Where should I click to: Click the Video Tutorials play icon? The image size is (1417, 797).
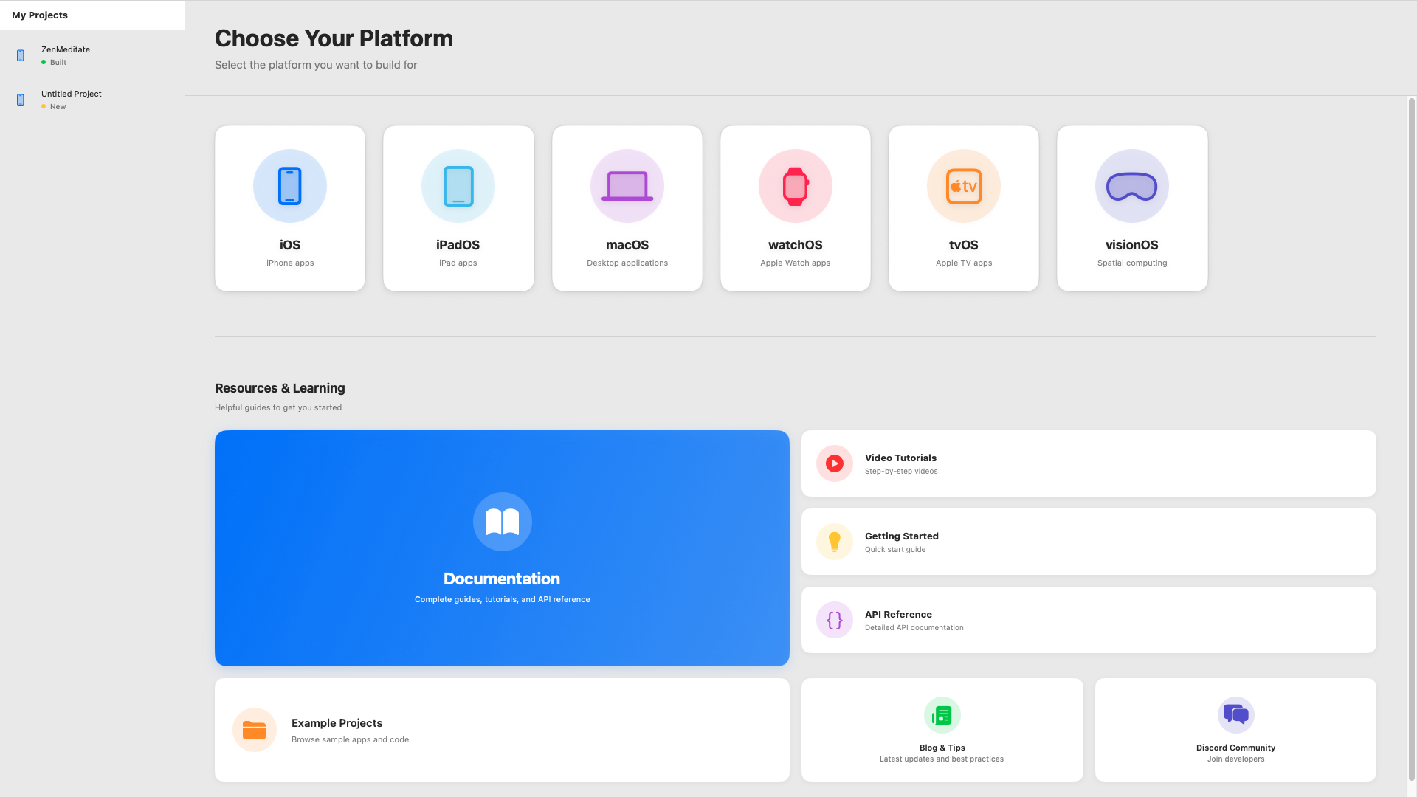(835, 463)
